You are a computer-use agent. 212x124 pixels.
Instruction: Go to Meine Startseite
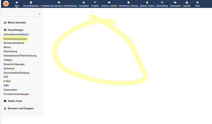[x=17, y=23]
